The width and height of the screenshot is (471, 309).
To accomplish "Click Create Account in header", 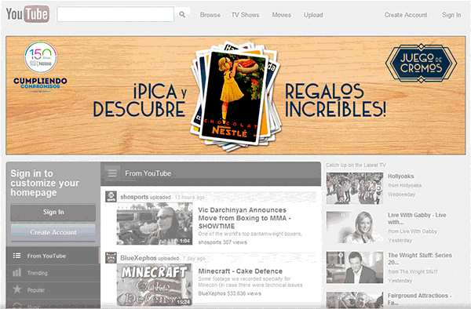I will pos(406,15).
